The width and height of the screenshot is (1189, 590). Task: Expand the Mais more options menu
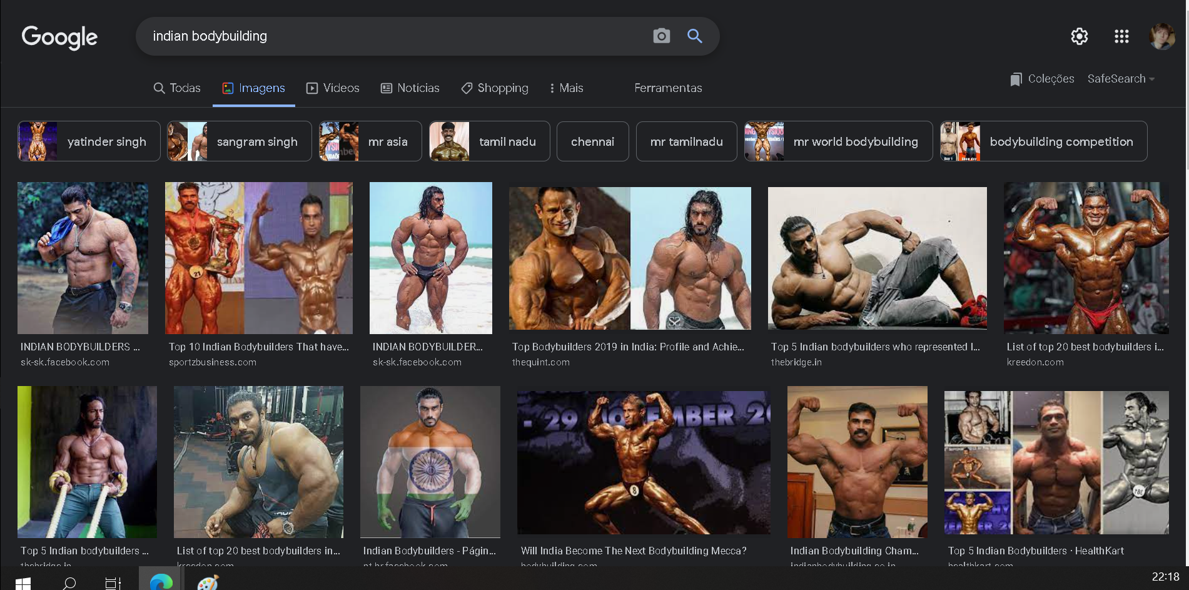(x=566, y=88)
